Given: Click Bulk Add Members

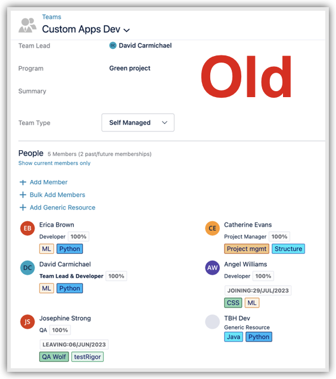Looking at the screenshot, I should (57, 195).
